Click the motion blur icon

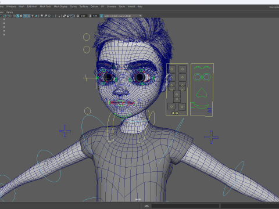point(46,16)
